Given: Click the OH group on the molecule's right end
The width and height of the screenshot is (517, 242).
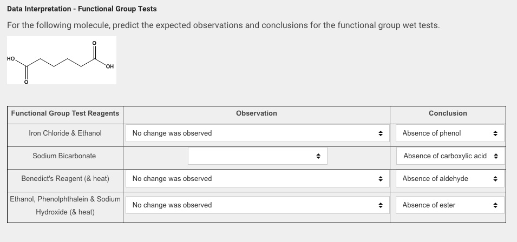Looking at the screenshot, I should [x=109, y=66].
